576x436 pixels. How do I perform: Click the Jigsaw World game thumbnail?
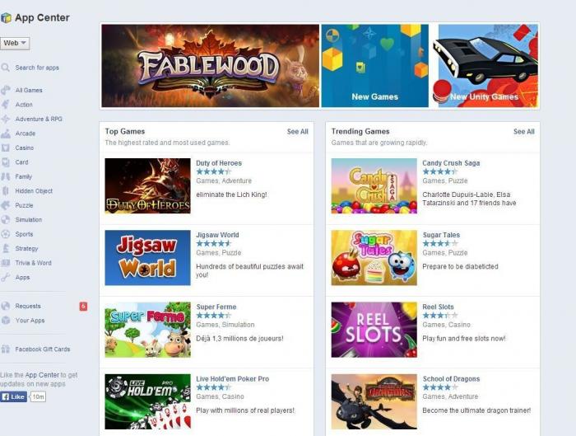click(147, 257)
